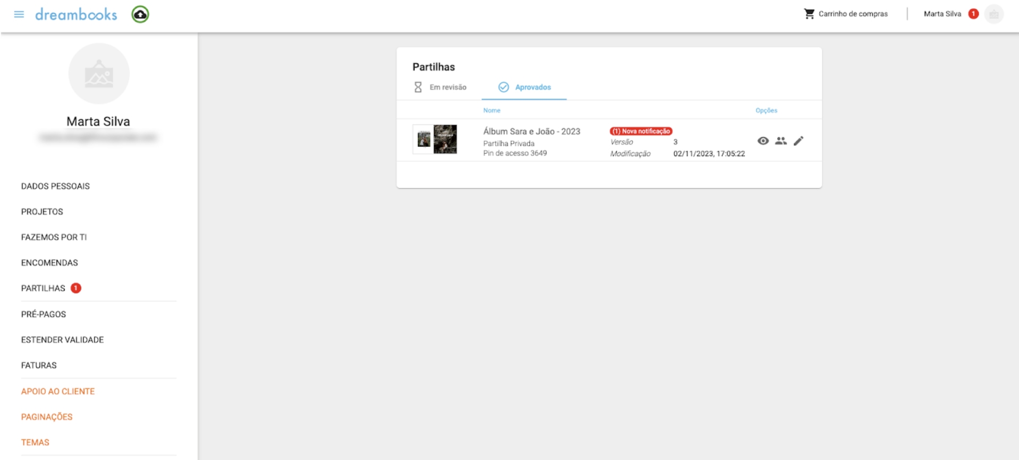Click the green cloud upload icon
Screen dimensions: 1019x460
(140, 14)
